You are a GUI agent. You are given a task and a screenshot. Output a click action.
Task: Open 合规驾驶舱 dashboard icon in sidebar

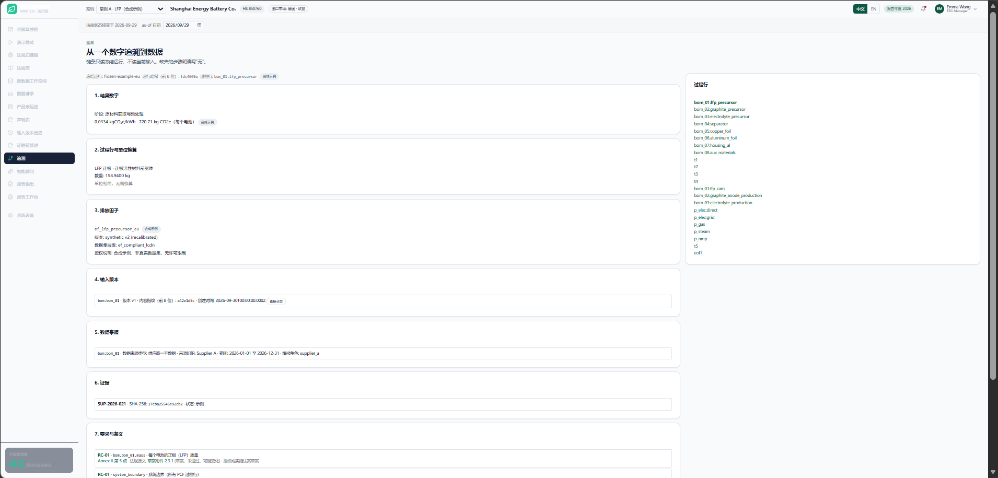[x=10, y=29]
